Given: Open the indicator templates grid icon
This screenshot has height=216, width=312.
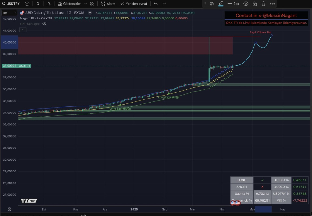Looking at the screenshot, I should [92, 4].
